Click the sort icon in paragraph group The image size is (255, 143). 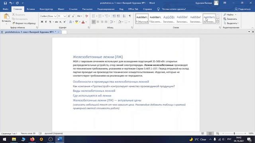(124, 16)
